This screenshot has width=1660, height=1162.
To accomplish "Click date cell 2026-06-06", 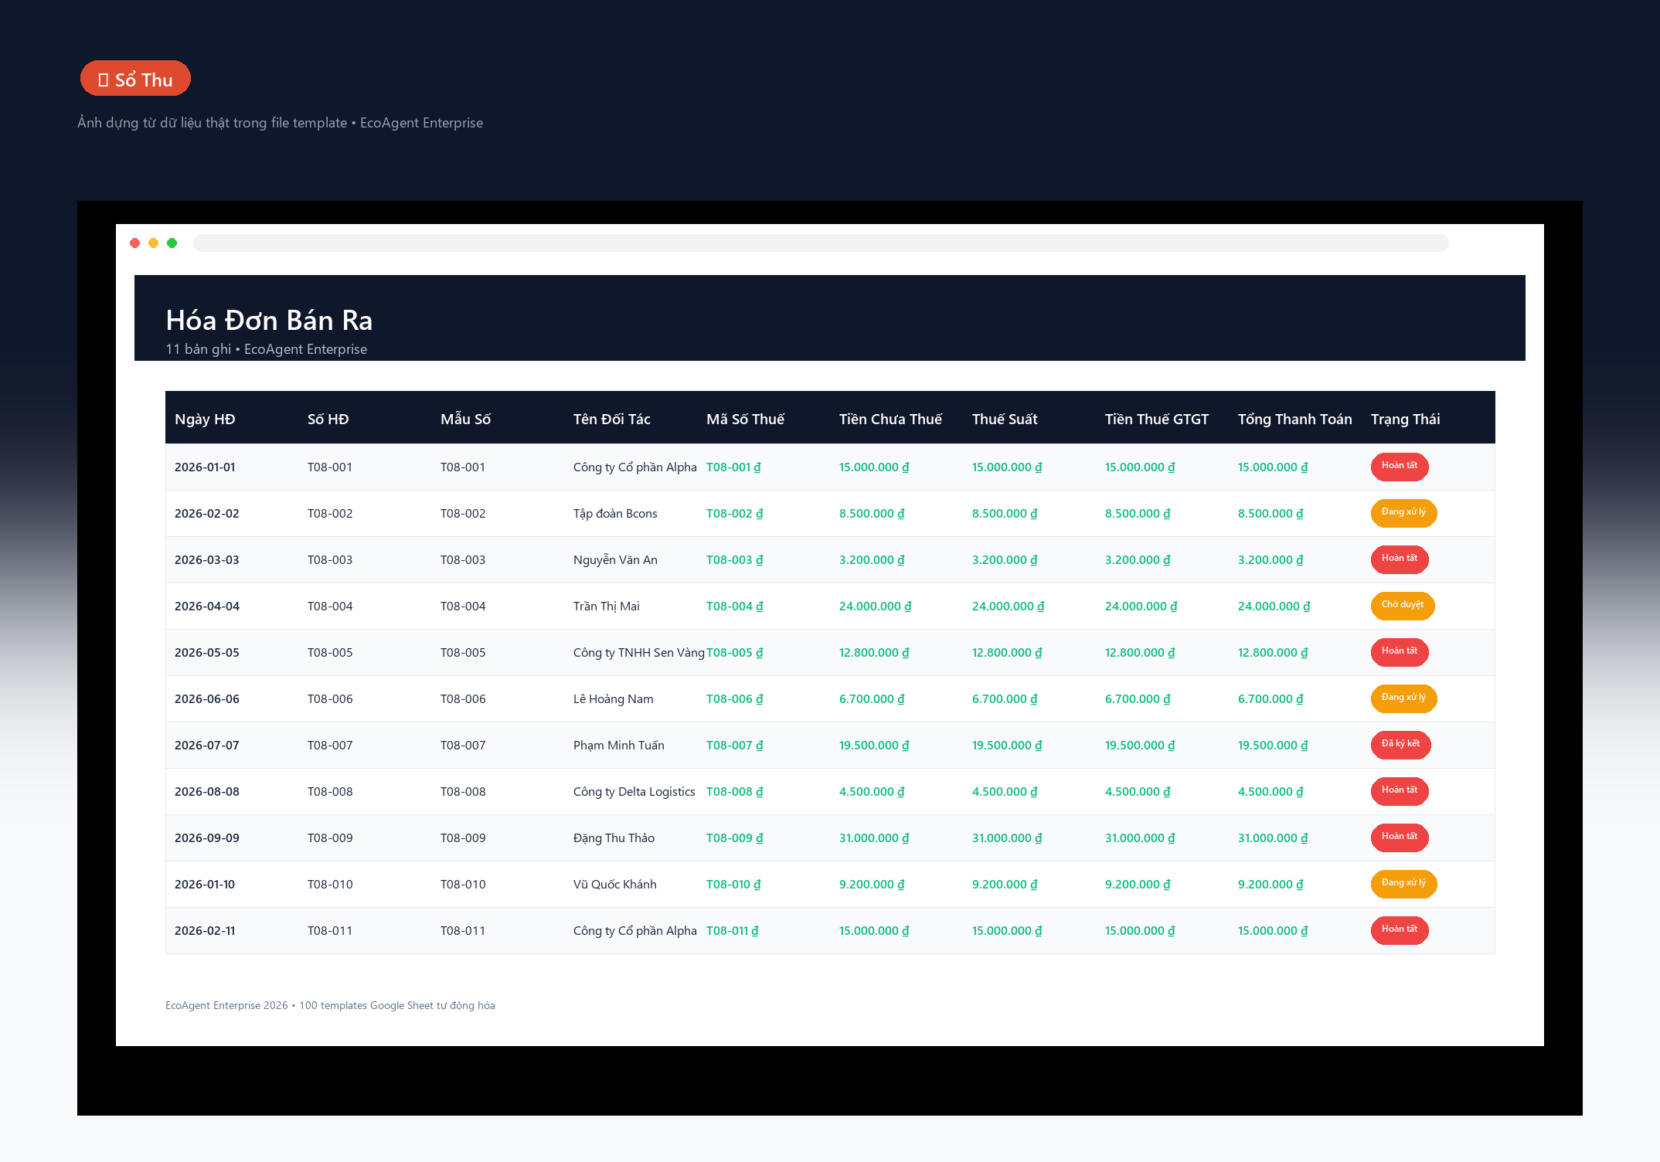I will pos(207,699).
